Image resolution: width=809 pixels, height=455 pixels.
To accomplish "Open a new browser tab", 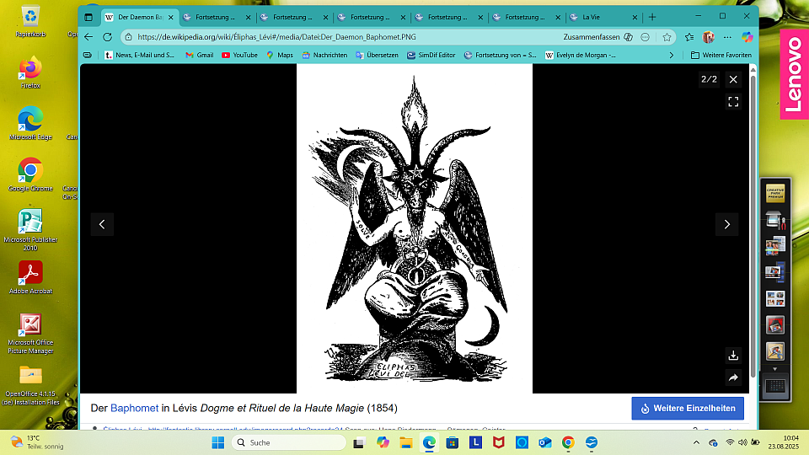I will 652,17.
